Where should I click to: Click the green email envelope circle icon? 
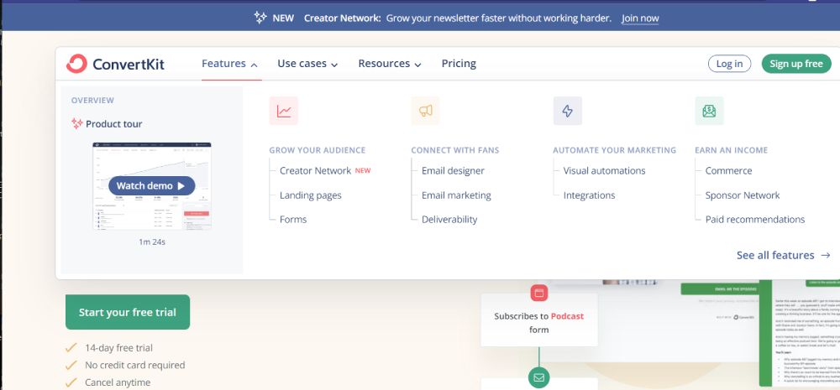click(539, 377)
